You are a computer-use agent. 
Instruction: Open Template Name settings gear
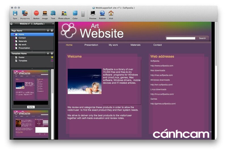(52, 53)
